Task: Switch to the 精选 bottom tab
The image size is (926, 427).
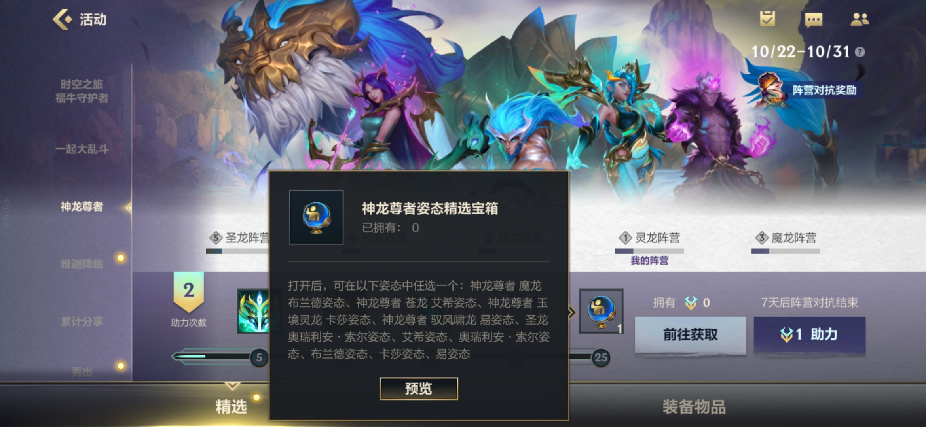Action: pyautogui.click(x=231, y=407)
